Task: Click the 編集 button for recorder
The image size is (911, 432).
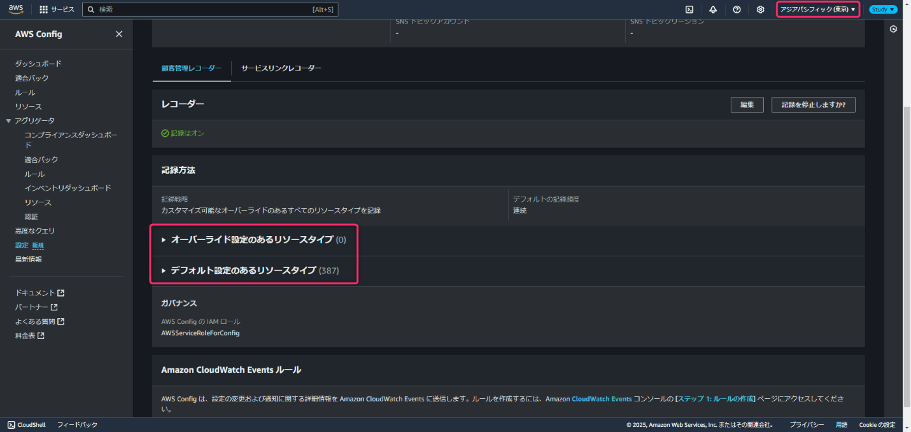Action: (x=747, y=105)
